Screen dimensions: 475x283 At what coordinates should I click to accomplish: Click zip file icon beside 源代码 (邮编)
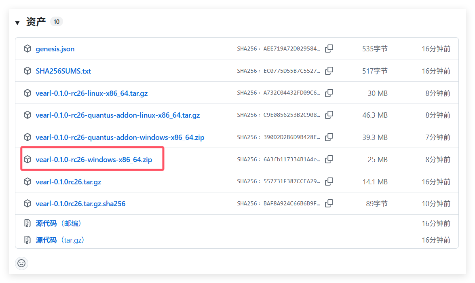27,223
